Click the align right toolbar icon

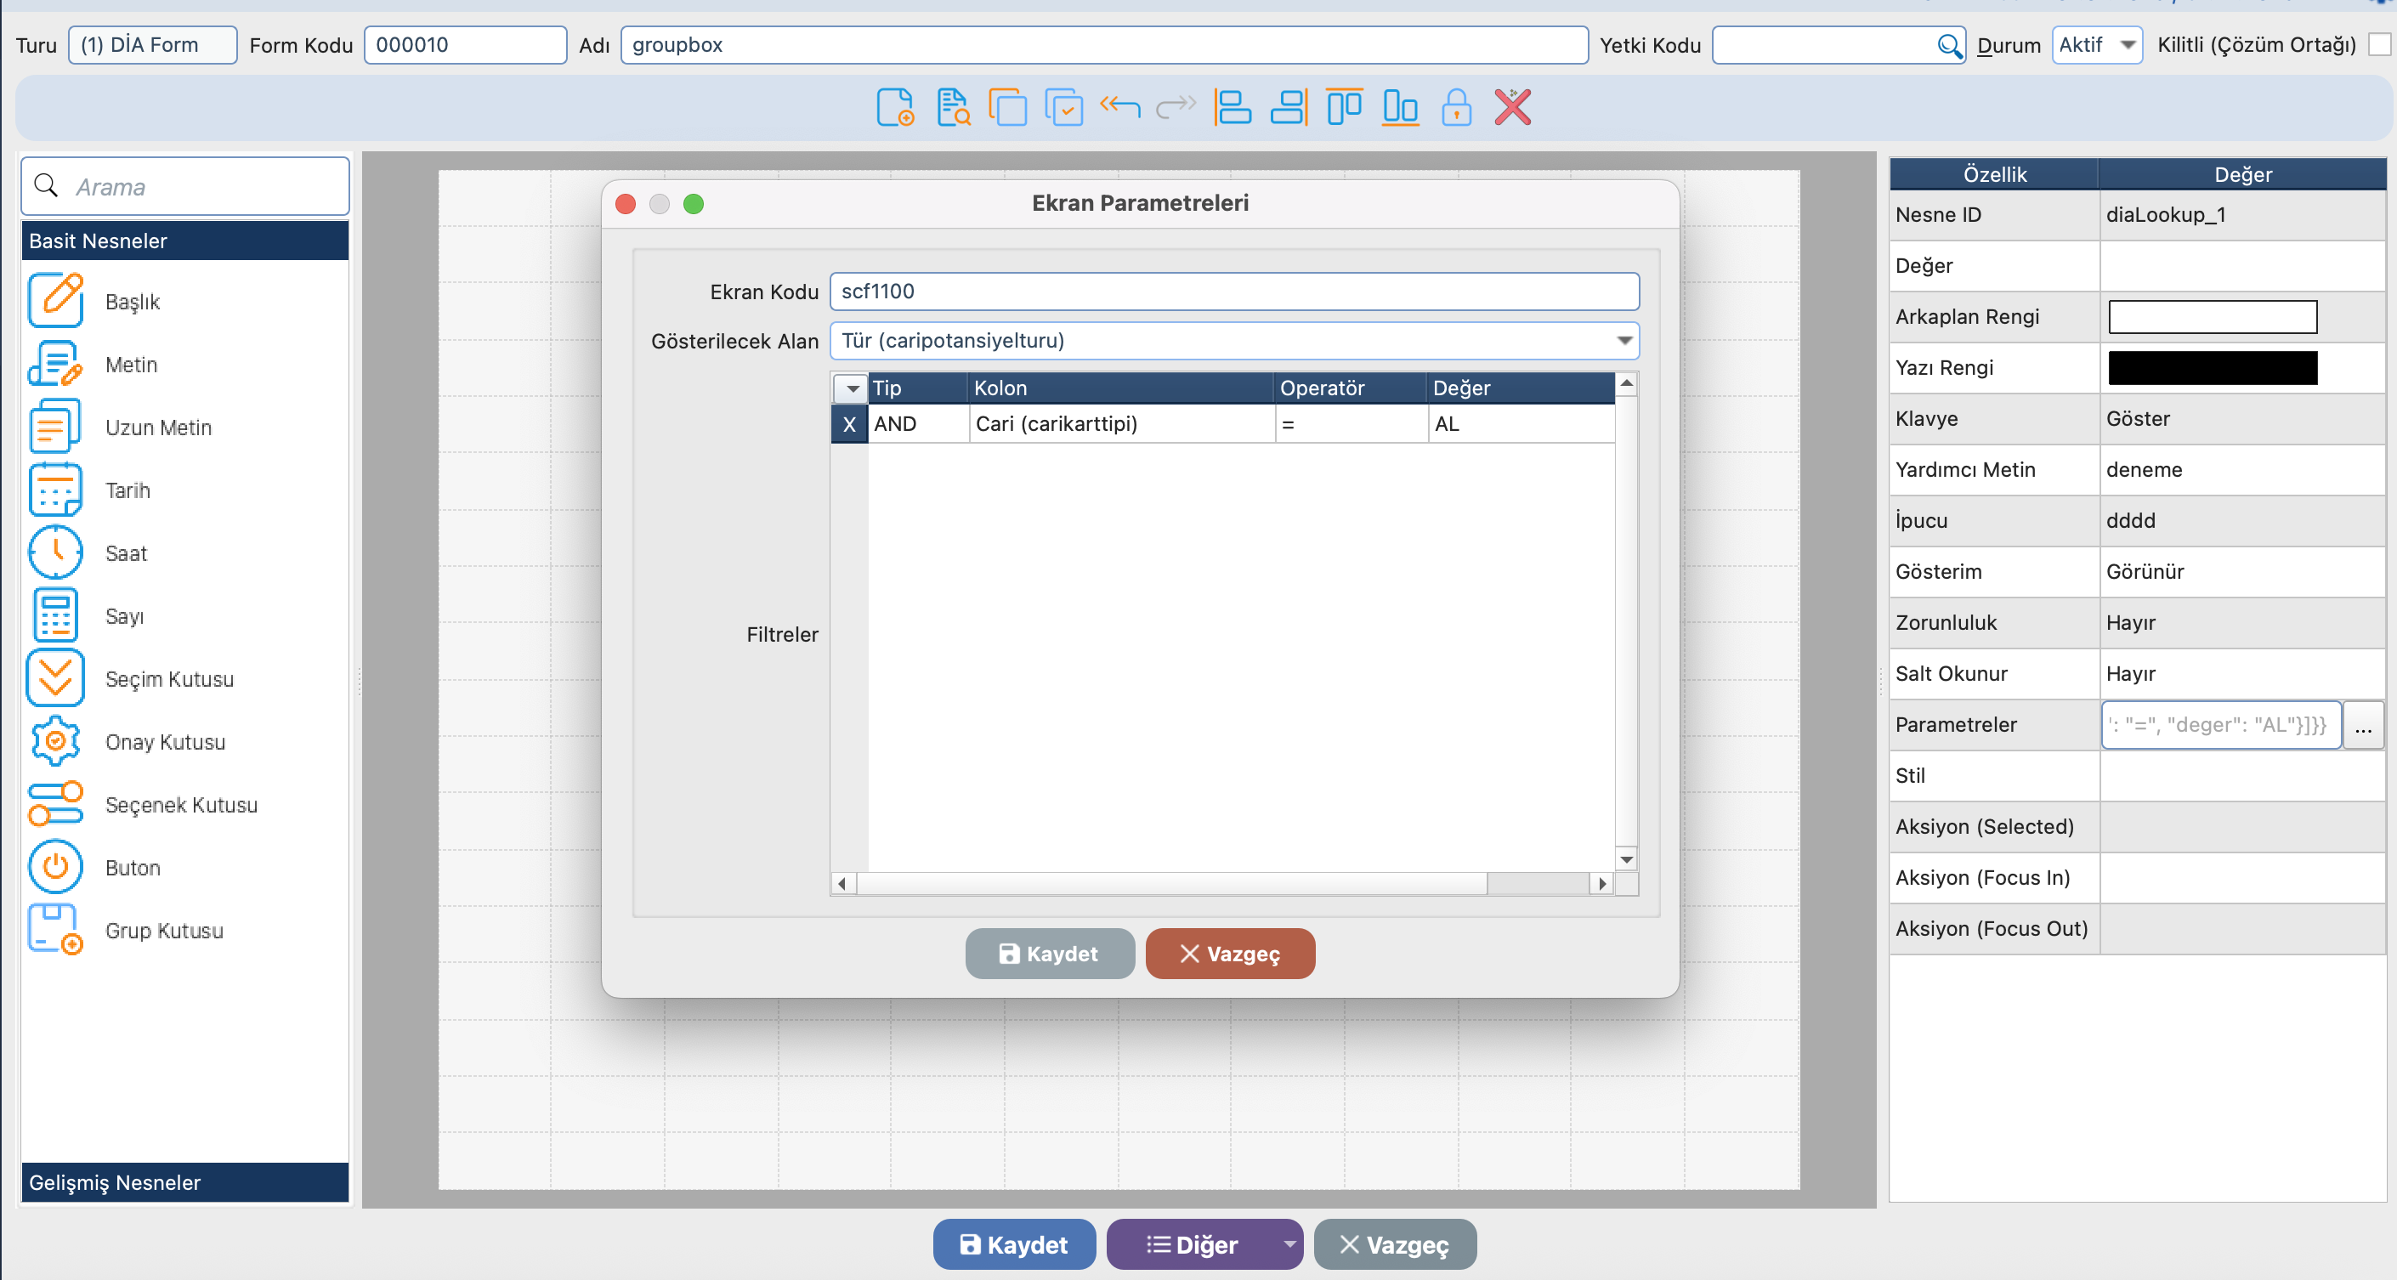coord(1289,108)
